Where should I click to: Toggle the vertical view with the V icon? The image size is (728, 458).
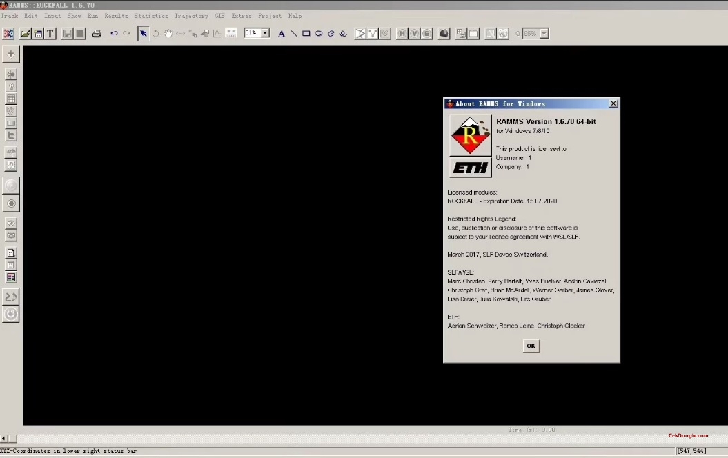pyautogui.click(x=414, y=32)
